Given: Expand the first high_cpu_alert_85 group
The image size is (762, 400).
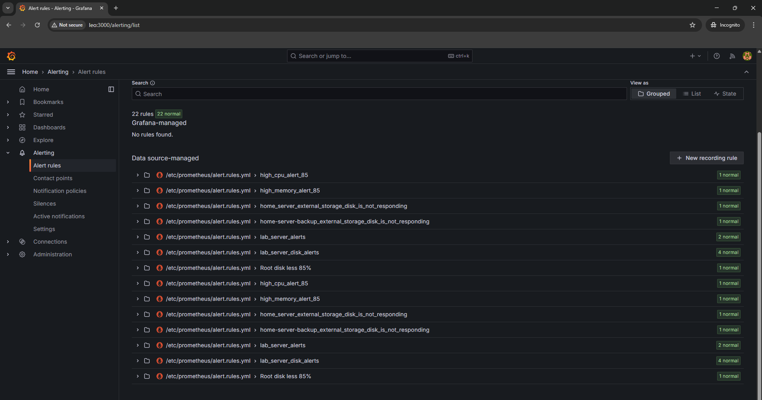Looking at the screenshot, I should pyautogui.click(x=138, y=175).
